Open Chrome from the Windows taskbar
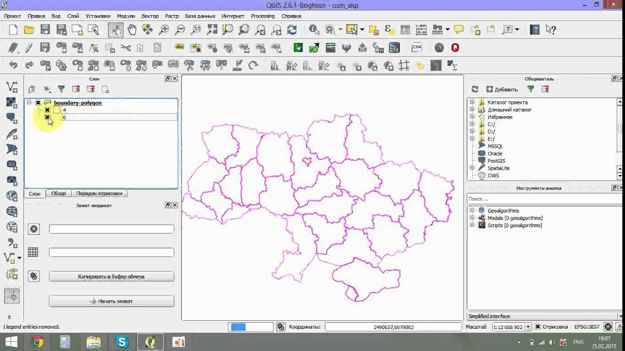 [x=37, y=342]
